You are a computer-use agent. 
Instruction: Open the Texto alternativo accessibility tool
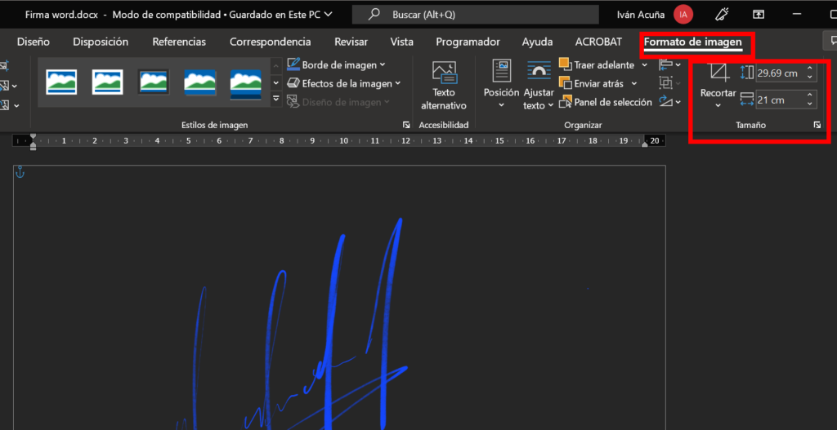[x=444, y=86]
